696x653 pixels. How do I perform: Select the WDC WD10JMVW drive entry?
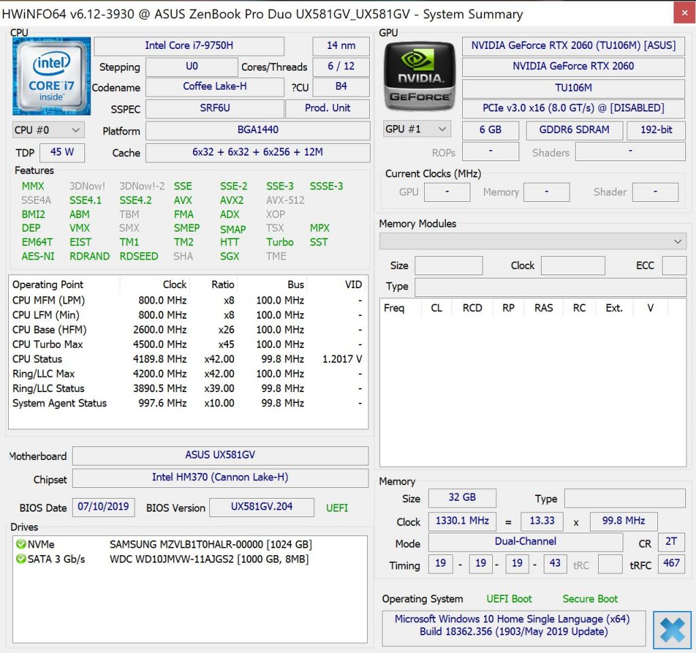190,559
